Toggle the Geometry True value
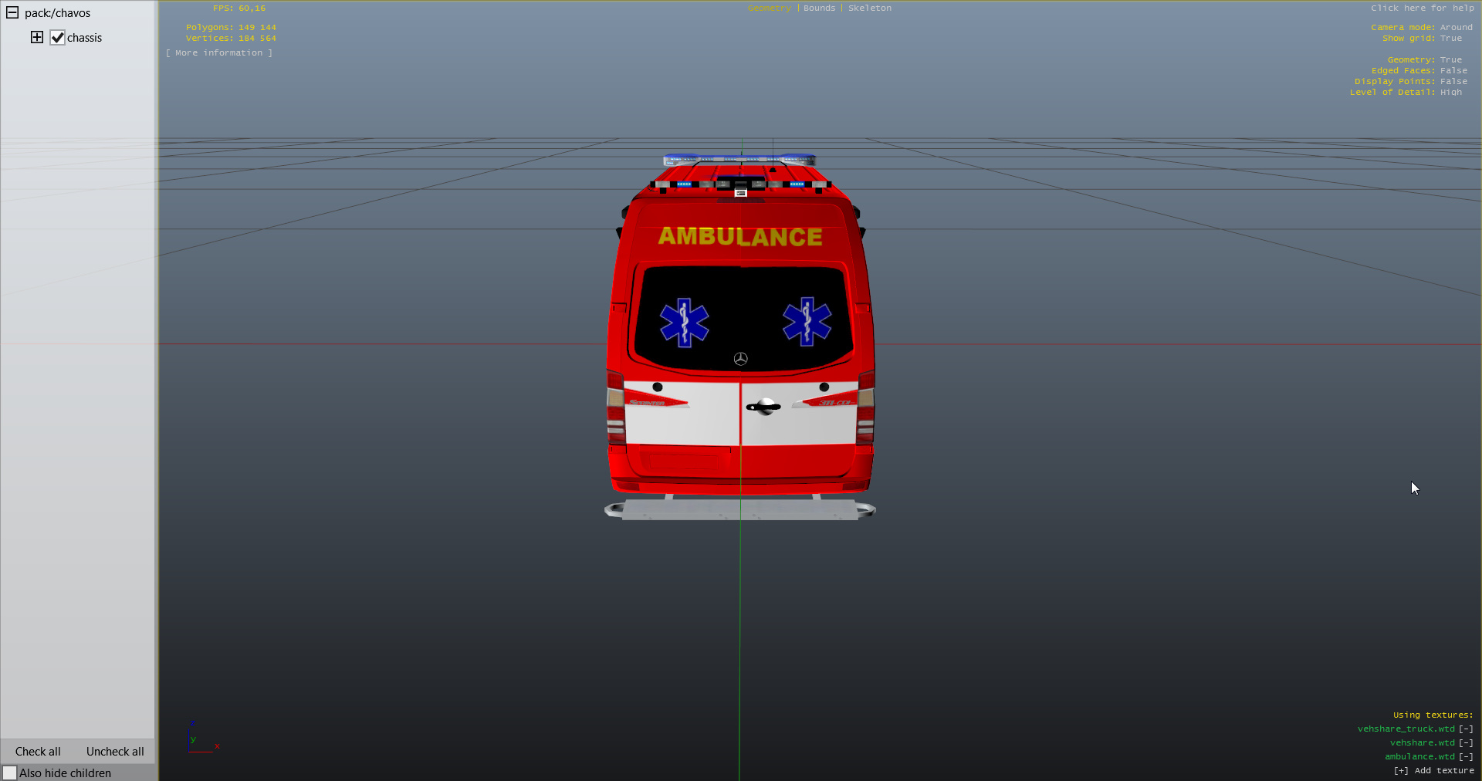The height and width of the screenshot is (781, 1482). click(x=1450, y=59)
